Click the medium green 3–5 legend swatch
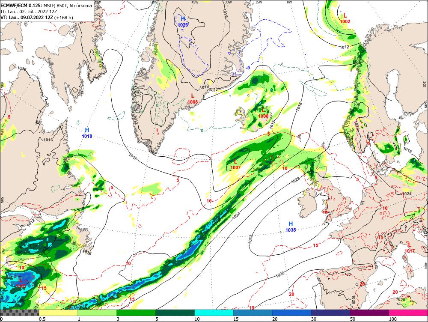428x322 pixels. 136,313
